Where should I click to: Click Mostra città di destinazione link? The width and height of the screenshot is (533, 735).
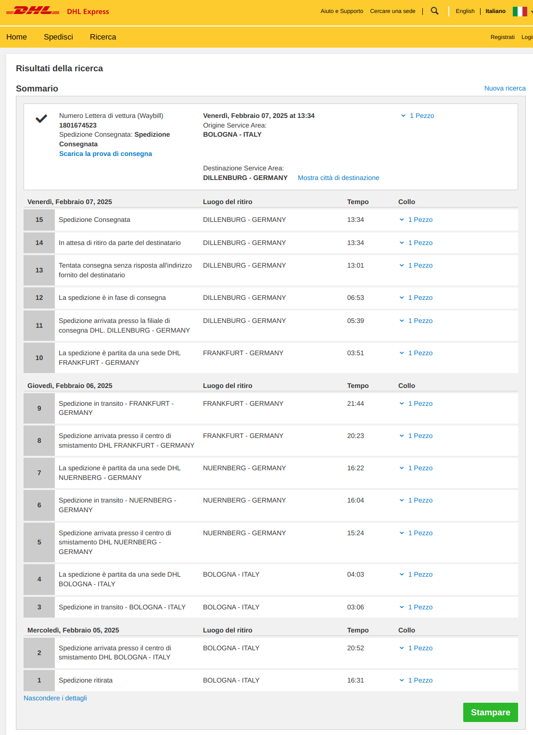[339, 178]
